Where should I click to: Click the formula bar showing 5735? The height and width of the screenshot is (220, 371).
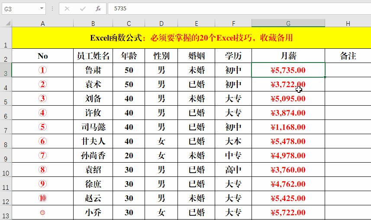239,9
